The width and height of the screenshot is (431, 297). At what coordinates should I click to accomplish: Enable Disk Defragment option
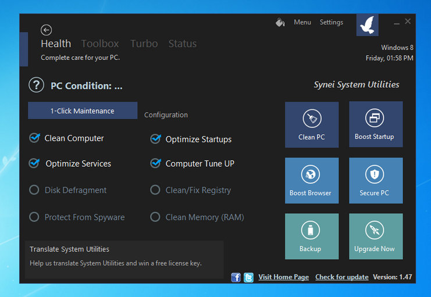34,190
